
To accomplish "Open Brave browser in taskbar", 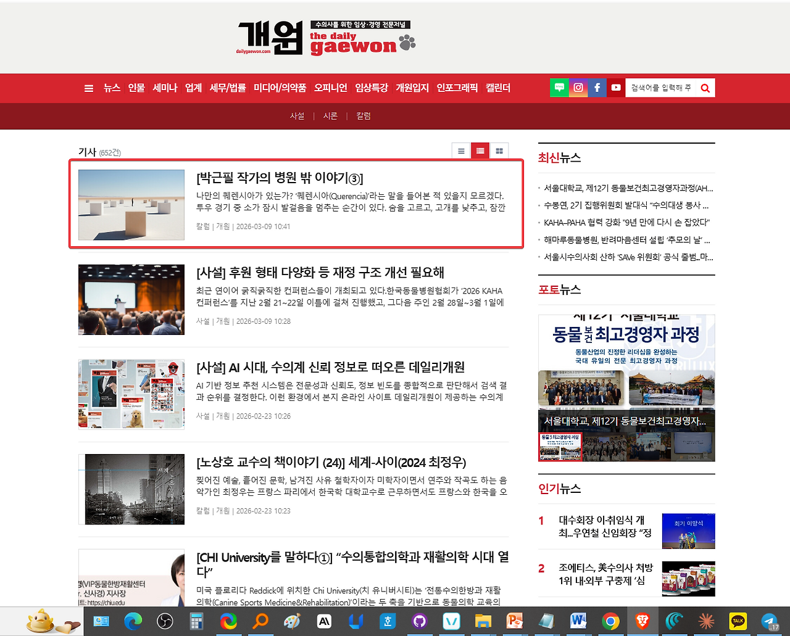I will point(642,621).
